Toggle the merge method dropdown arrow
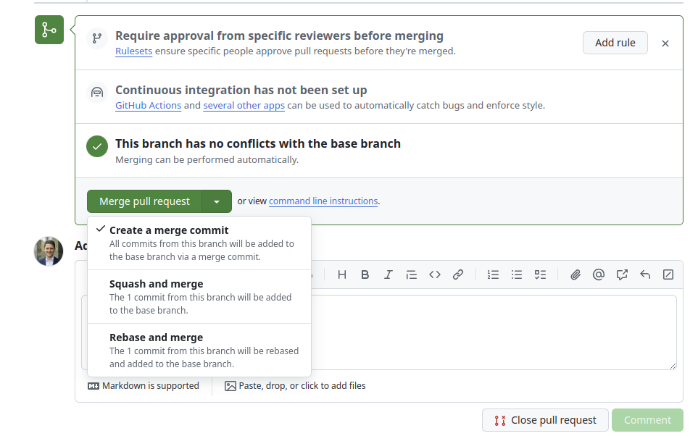Viewport: 698px width, 436px height. pos(217,201)
